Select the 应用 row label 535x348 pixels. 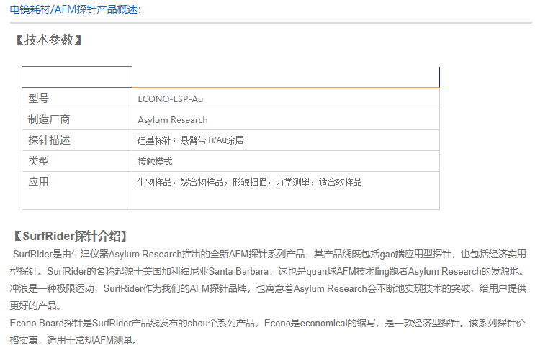39,182
